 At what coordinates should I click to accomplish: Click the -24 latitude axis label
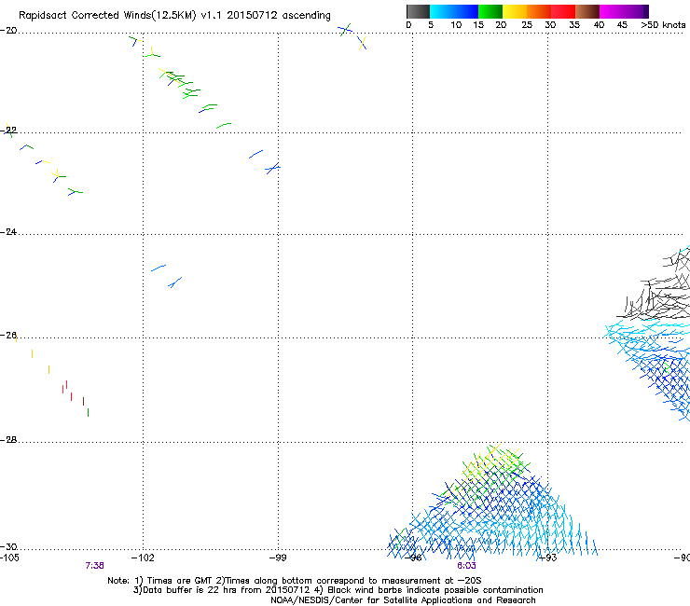8,232
